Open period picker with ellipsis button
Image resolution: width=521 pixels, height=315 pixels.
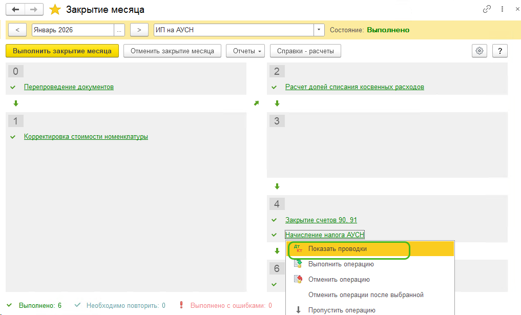pos(119,30)
